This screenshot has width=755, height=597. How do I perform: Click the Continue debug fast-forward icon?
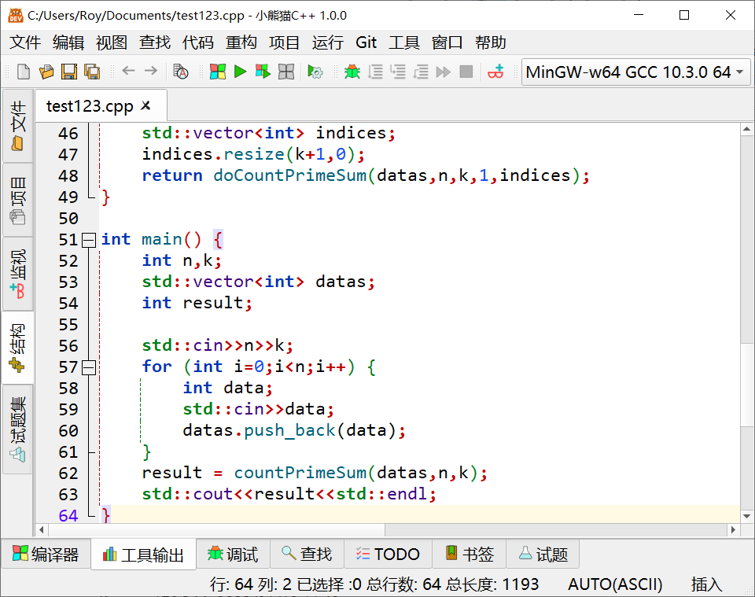coord(443,72)
